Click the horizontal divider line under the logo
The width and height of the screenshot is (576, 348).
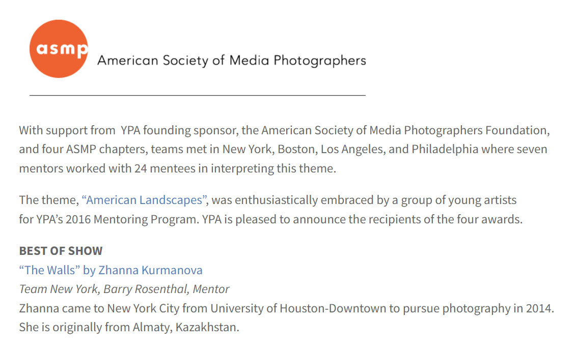tap(197, 95)
